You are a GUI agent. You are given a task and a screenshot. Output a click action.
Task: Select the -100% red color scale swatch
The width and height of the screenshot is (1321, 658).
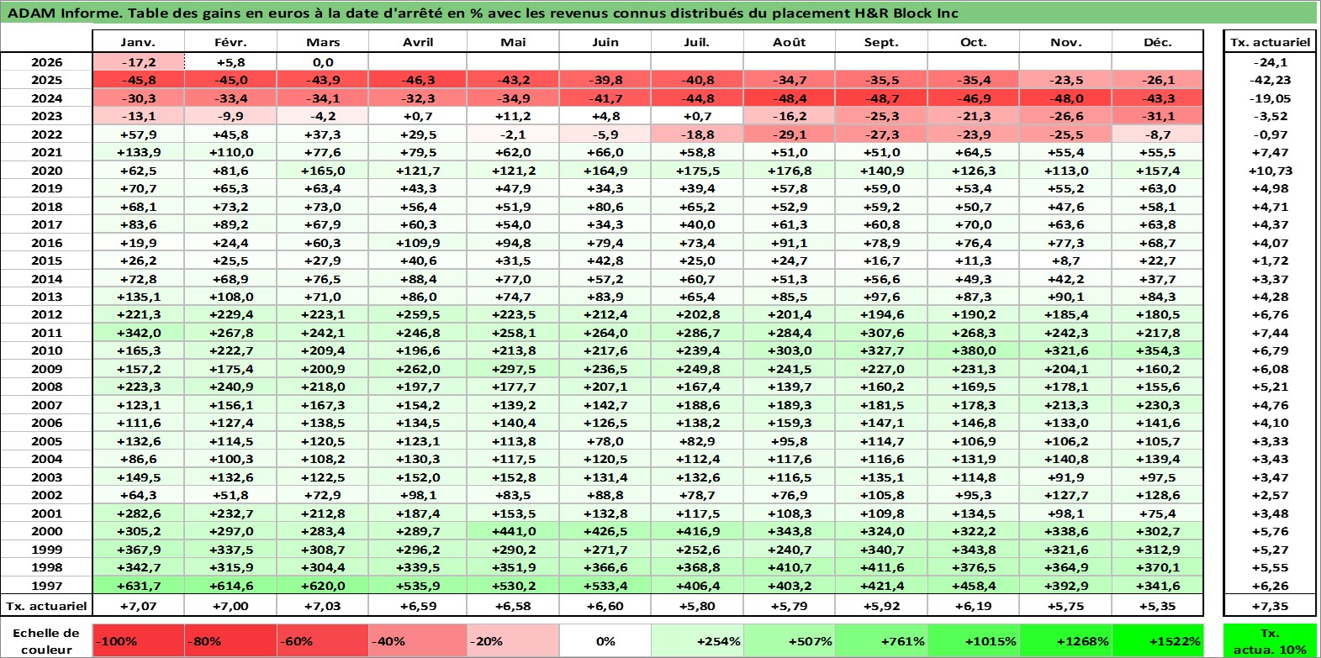pyautogui.click(x=139, y=640)
